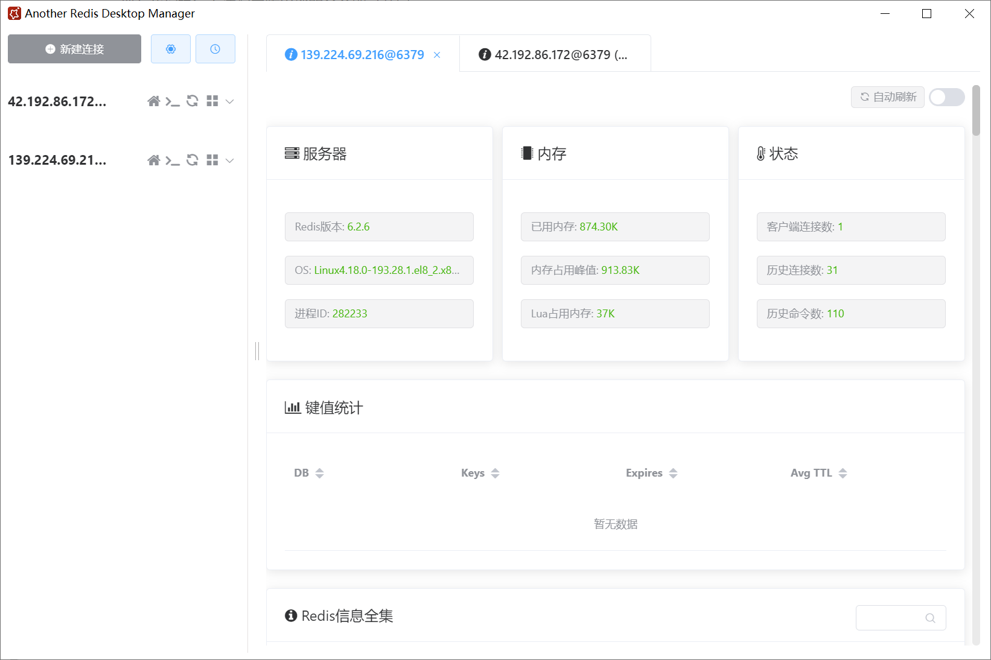Switch to the 42.192.86.172@6379 tab

point(555,54)
